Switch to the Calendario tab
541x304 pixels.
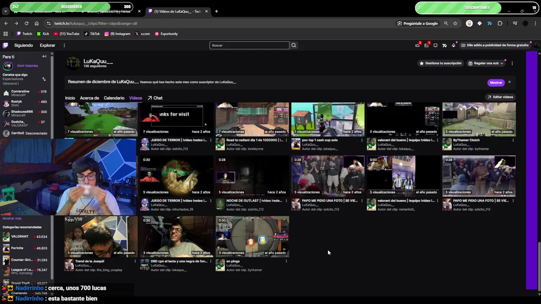pos(114,98)
